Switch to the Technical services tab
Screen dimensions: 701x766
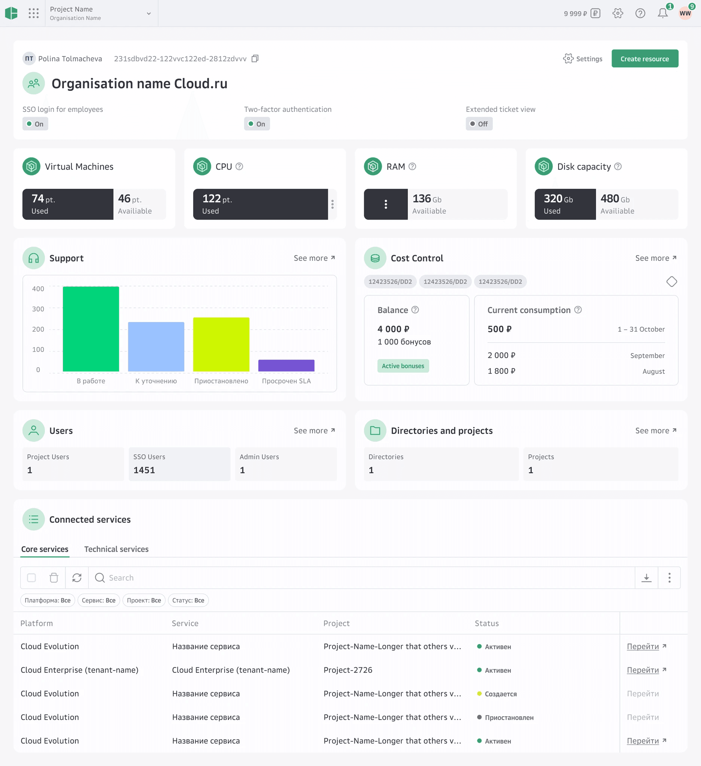pos(116,549)
